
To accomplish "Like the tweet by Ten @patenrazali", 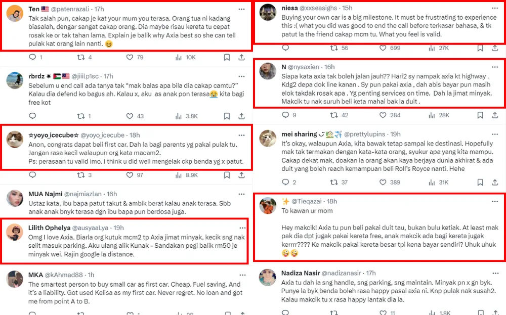I will [x=130, y=58].
